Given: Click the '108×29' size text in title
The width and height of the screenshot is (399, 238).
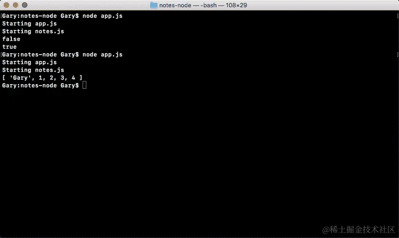Looking at the screenshot, I should [x=236, y=5].
